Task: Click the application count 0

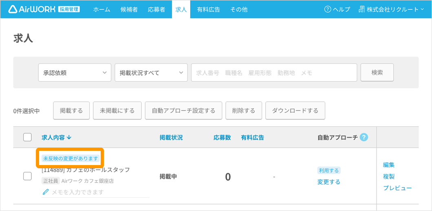Action: [228, 177]
